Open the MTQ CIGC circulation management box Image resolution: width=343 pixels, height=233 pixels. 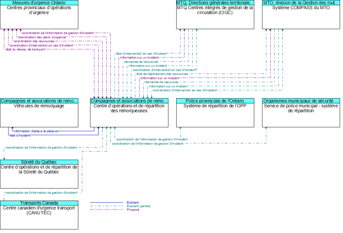coord(215,17)
